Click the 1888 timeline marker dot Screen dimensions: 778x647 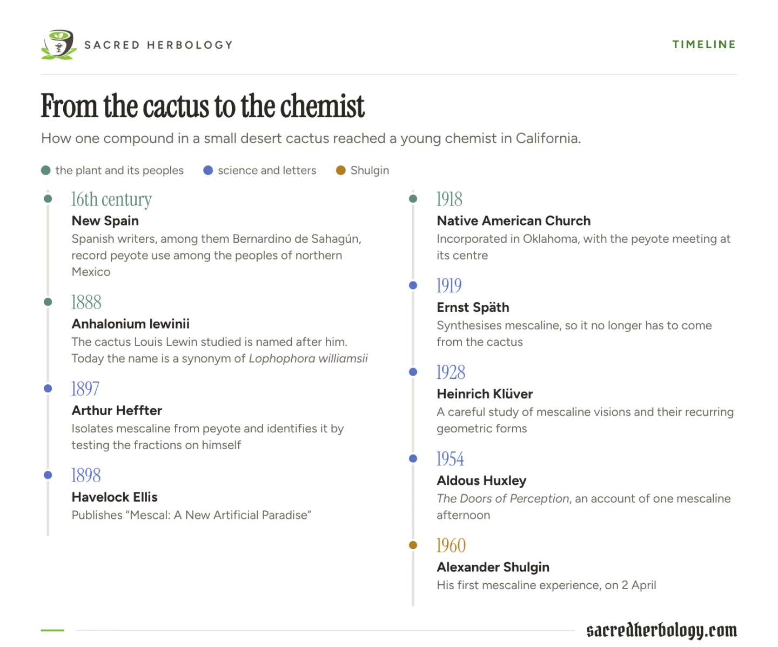[48, 302]
